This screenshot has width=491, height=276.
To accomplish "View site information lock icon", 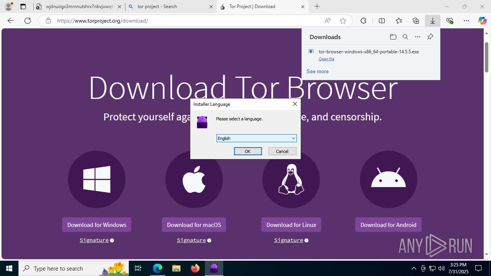I will pyautogui.click(x=48, y=21).
